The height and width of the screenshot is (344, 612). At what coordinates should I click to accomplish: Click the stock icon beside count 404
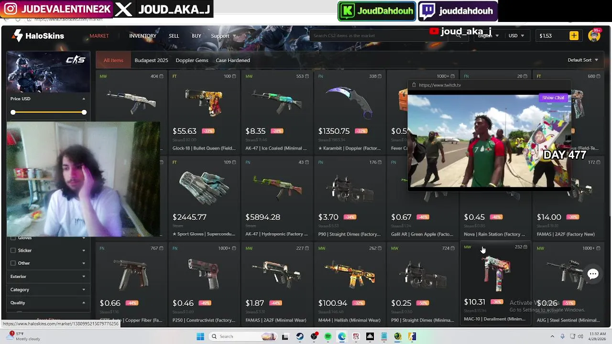click(x=161, y=76)
